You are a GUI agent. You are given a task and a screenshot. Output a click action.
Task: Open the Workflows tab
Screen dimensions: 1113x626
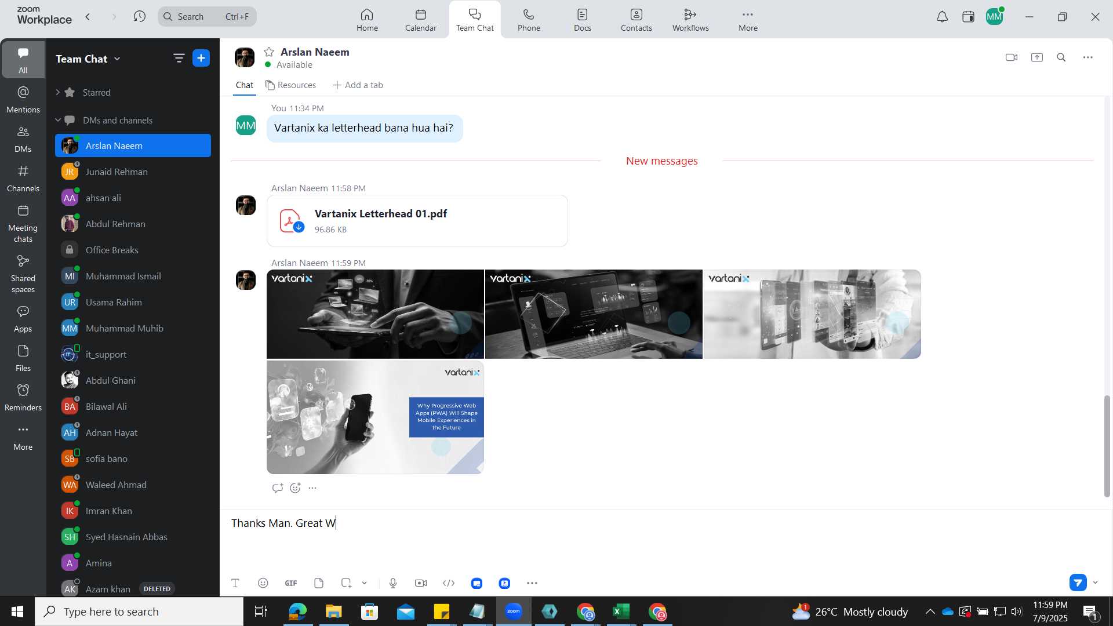click(690, 20)
